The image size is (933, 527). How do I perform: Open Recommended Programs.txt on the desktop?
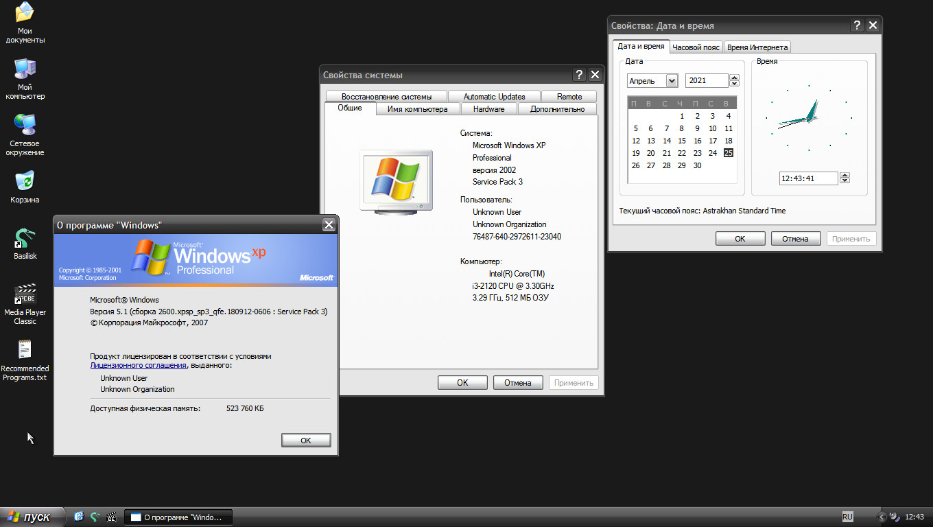coord(25,350)
